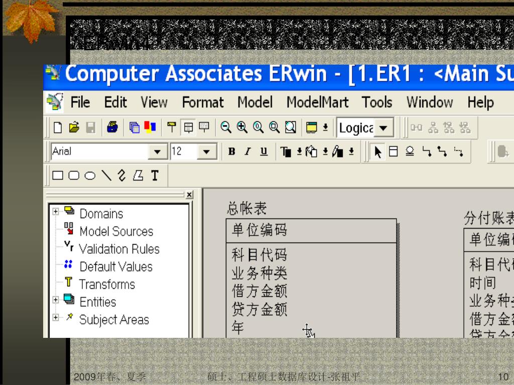This screenshot has width=514, height=385.
Task: Select the Rounded rectangle drawing tool
Action: [74, 175]
